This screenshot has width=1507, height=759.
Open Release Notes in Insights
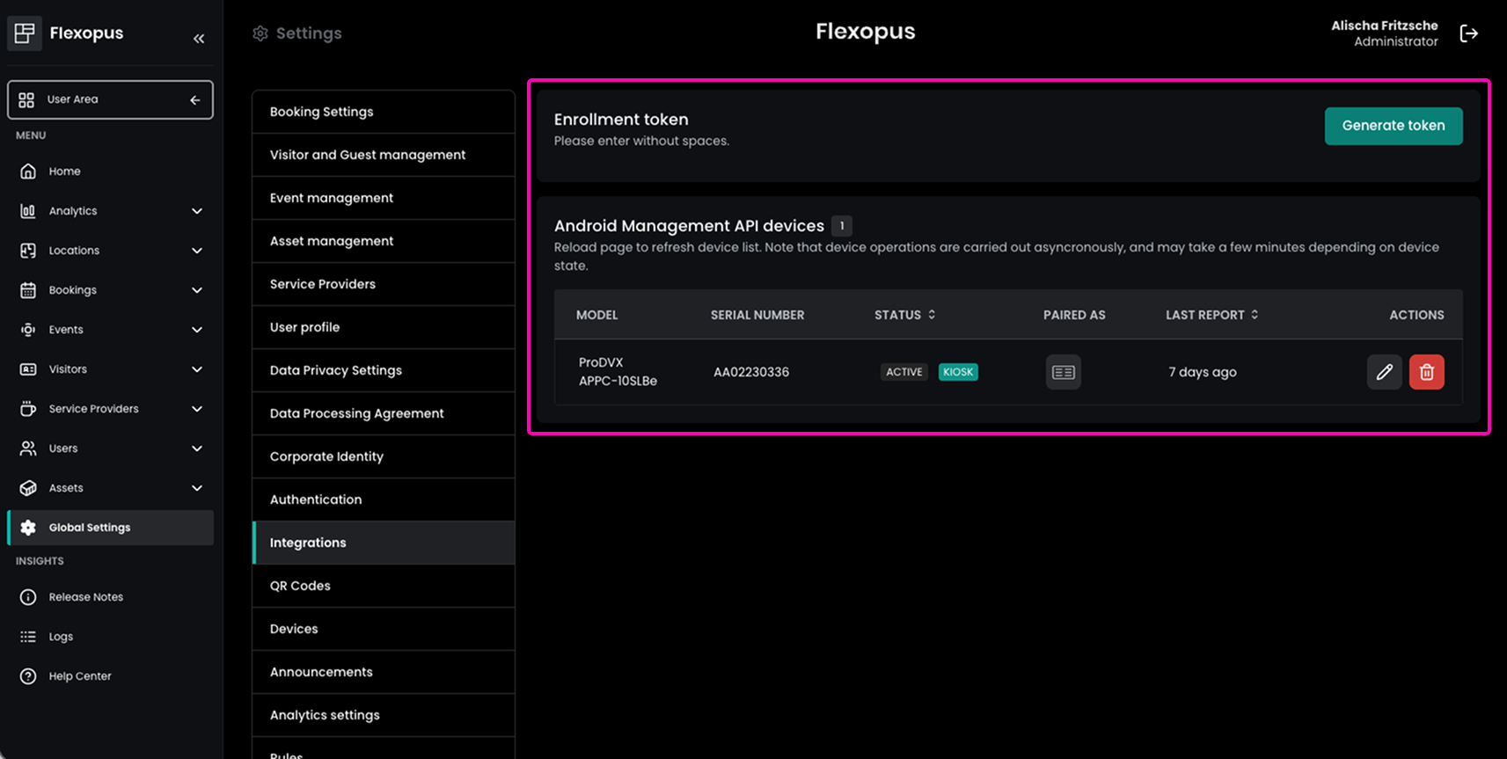pos(85,597)
